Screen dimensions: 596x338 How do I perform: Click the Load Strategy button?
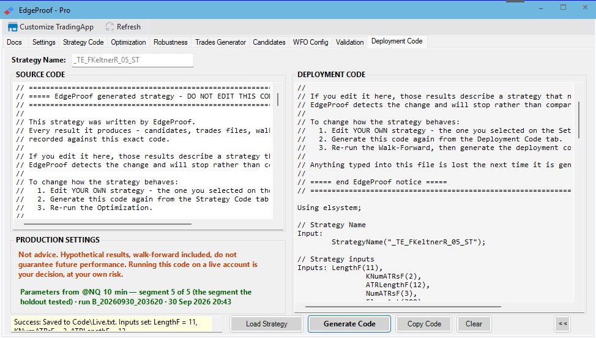[266, 324]
